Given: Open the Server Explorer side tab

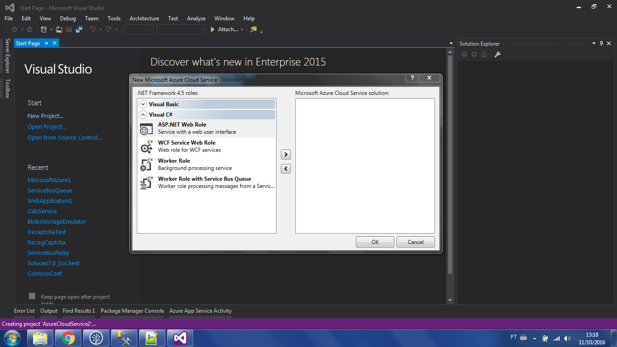Looking at the screenshot, I should point(7,56).
